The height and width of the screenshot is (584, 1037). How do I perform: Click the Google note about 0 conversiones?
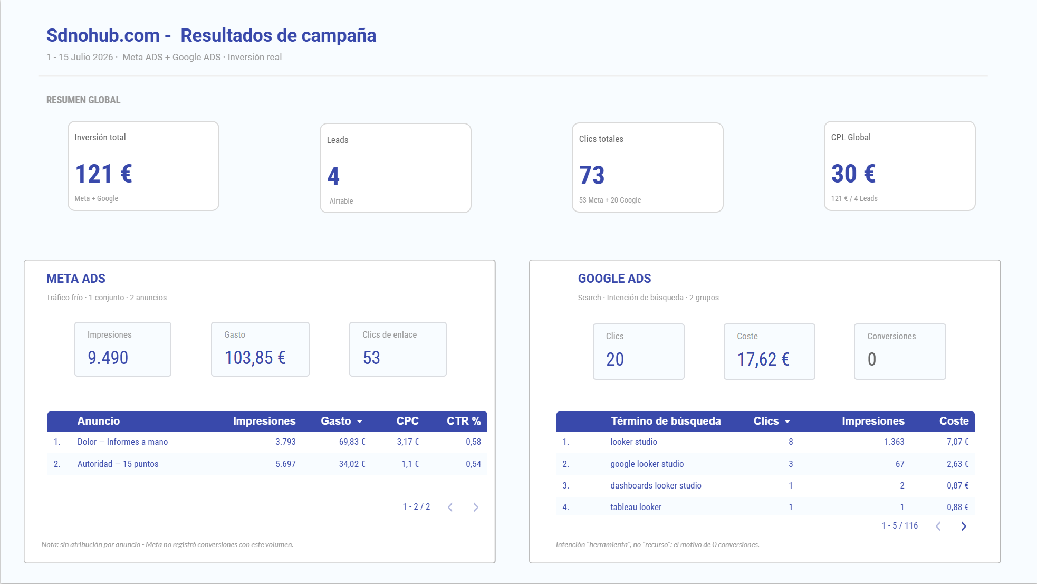click(658, 544)
